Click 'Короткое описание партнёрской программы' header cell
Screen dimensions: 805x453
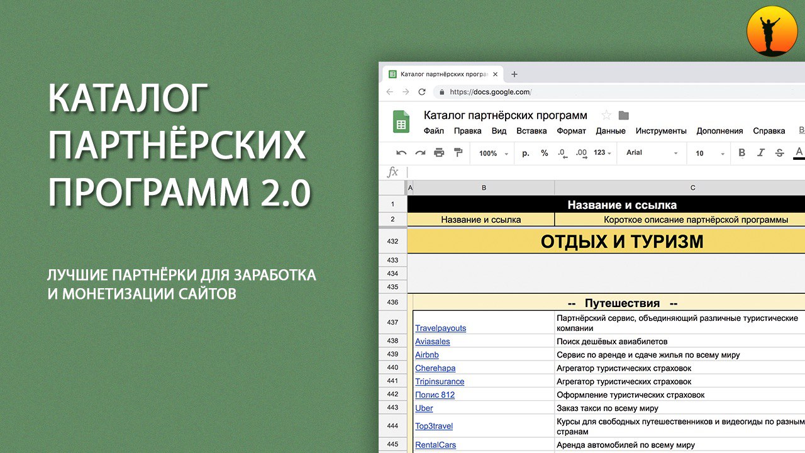(680, 220)
